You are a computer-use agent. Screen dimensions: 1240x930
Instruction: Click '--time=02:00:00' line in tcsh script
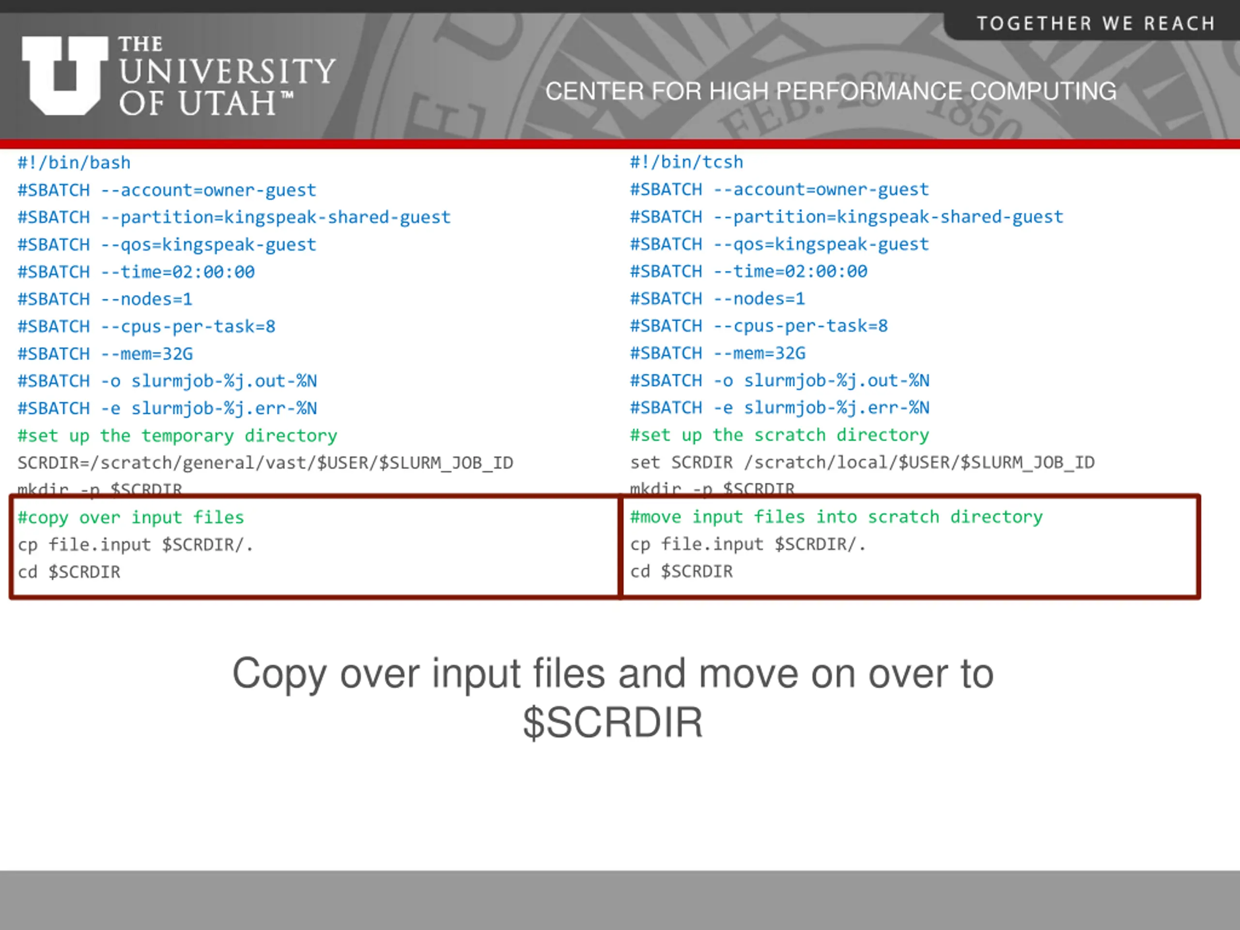pyautogui.click(x=749, y=271)
